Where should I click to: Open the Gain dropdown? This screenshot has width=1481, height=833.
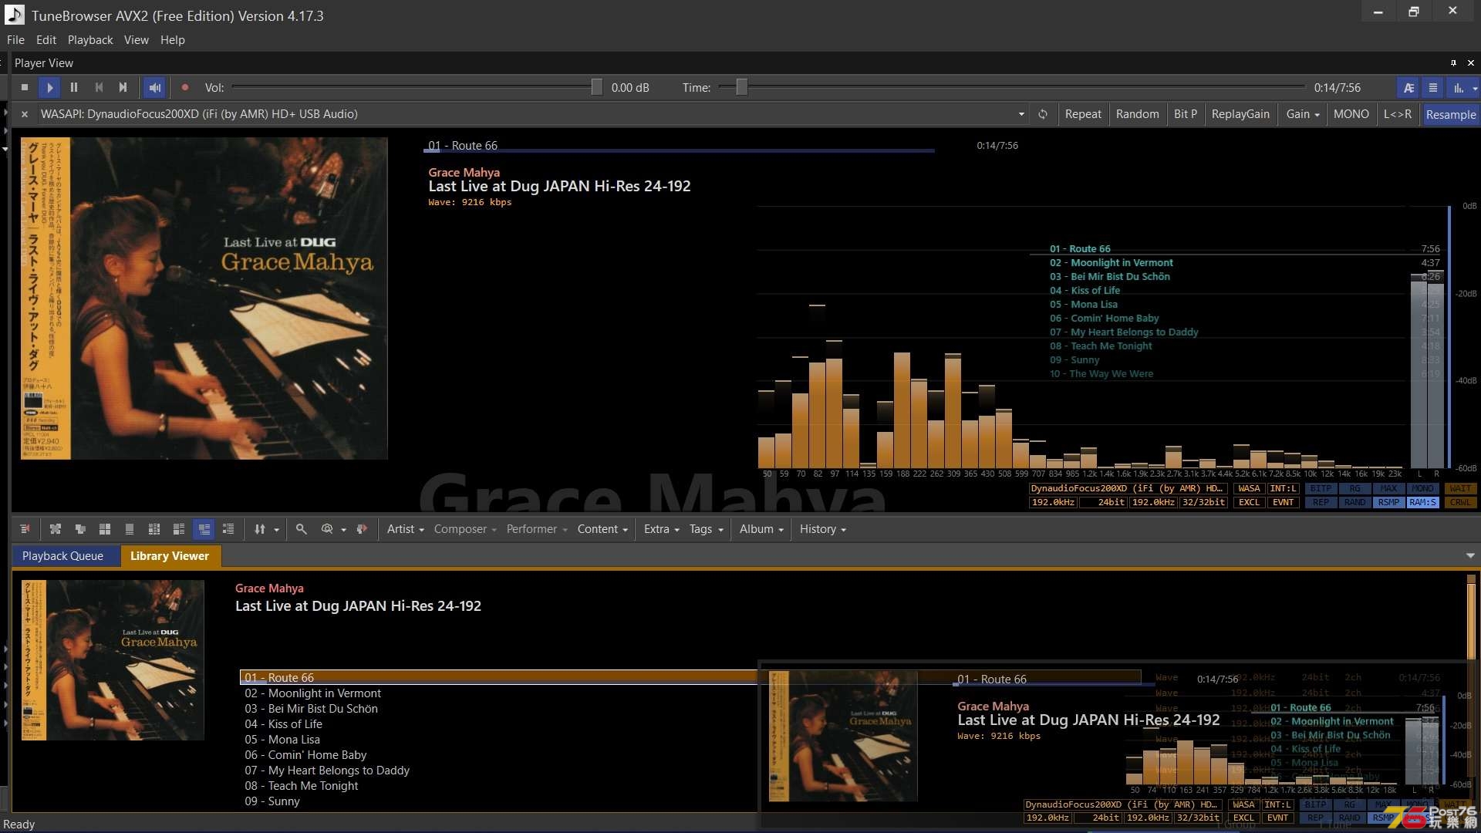(1303, 114)
